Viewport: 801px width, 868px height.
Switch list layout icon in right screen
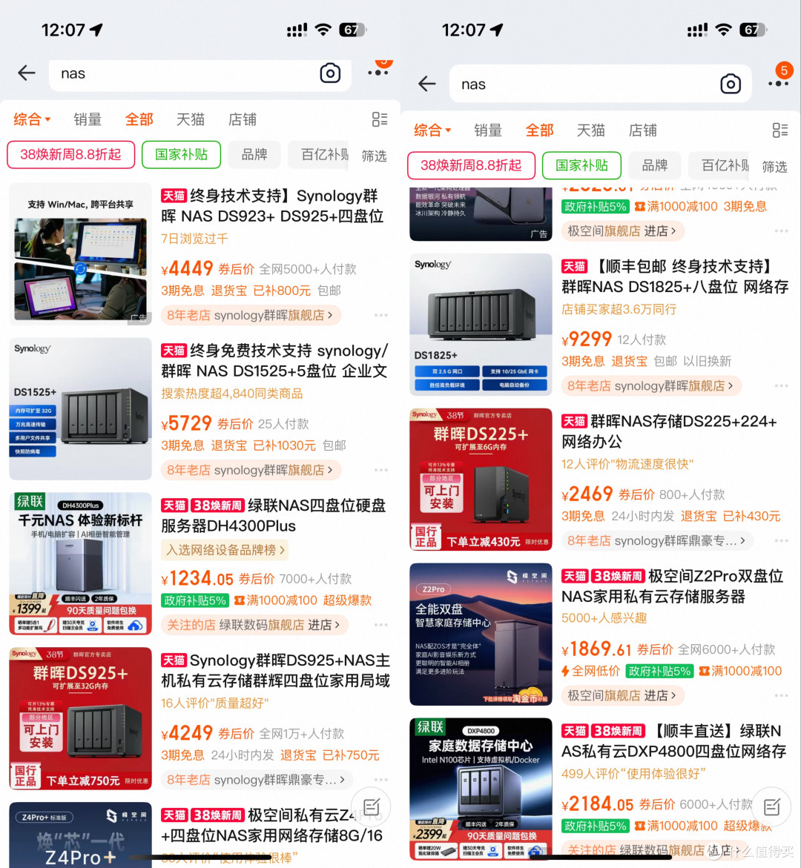click(x=780, y=130)
